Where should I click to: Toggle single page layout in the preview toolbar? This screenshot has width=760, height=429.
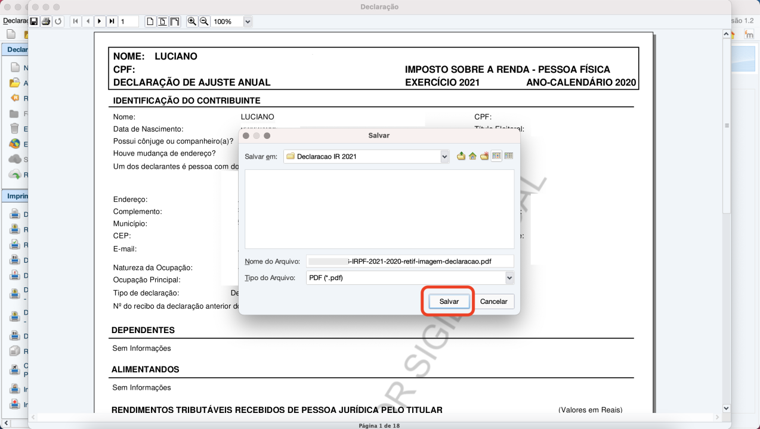pos(151,21)
